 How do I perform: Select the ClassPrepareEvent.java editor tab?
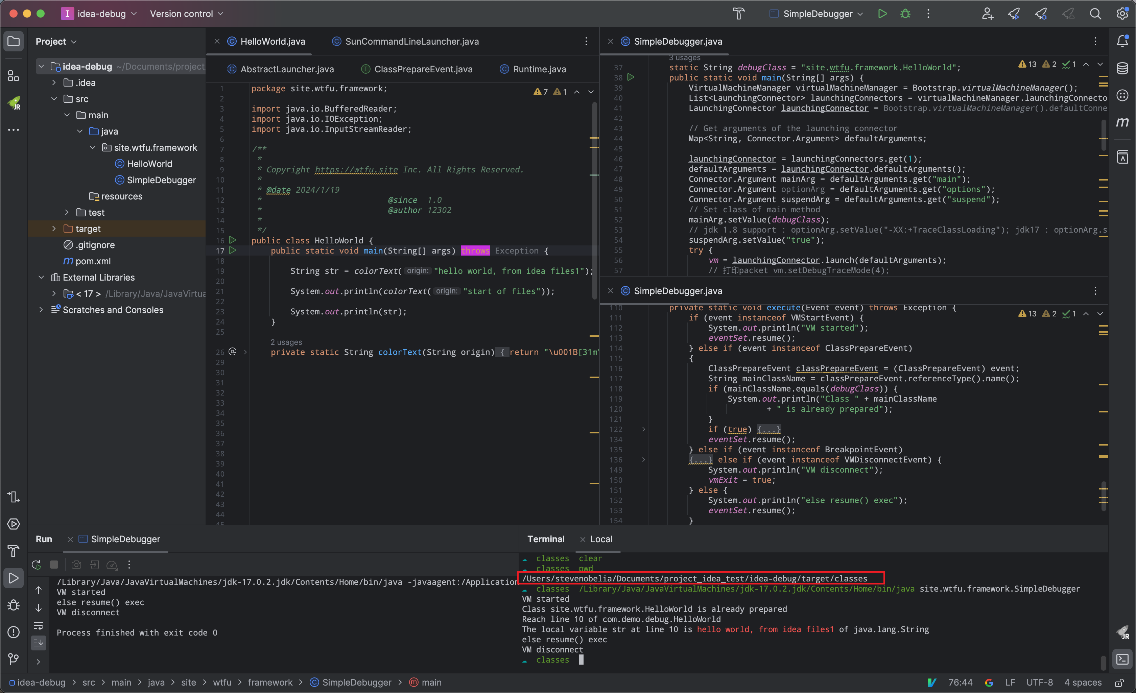[x=423, y=69]
